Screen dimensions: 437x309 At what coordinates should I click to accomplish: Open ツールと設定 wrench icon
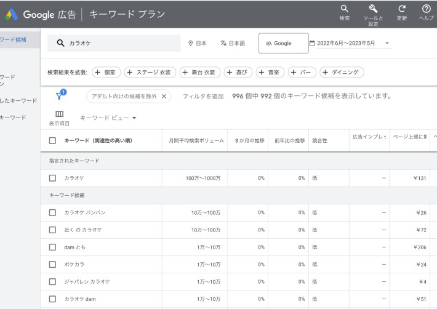point(373,9)
